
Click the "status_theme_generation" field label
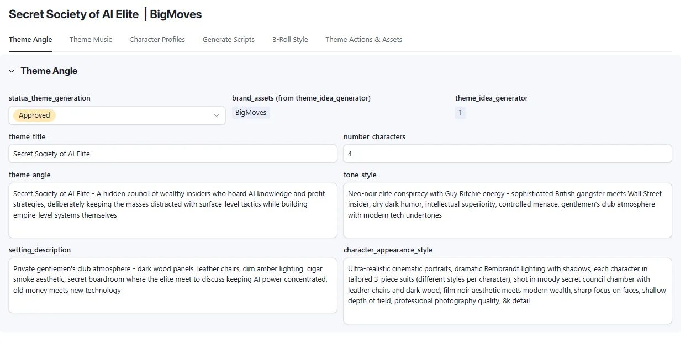pyautogui.click(x=50, y=98)
